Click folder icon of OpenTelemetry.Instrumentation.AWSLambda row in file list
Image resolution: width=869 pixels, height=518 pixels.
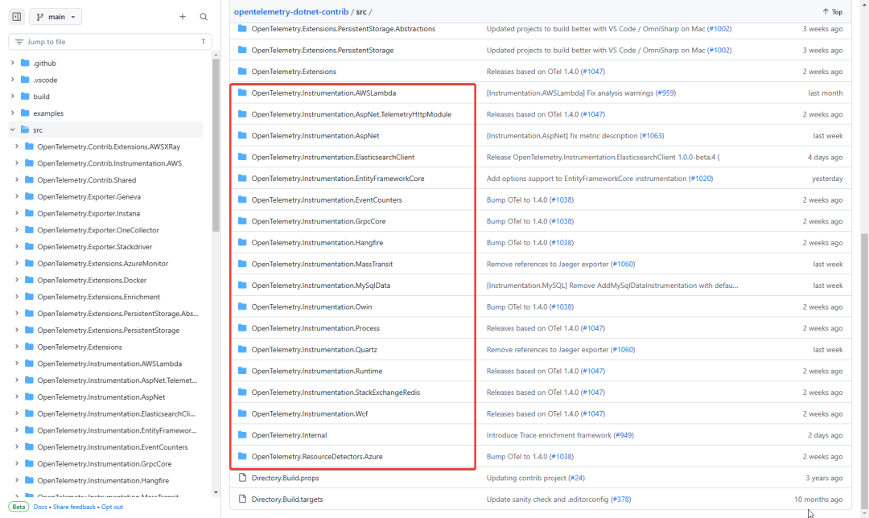(x=242, y=92)
